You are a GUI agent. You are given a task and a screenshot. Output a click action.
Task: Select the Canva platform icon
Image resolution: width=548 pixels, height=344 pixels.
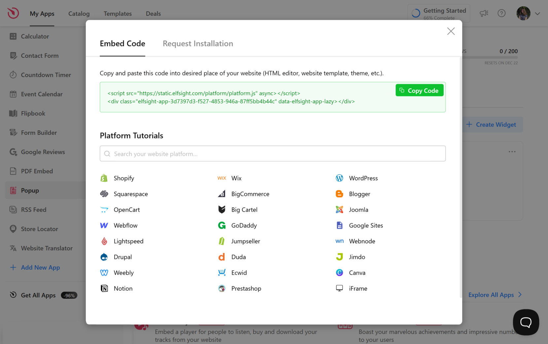[x=339, y=272]
